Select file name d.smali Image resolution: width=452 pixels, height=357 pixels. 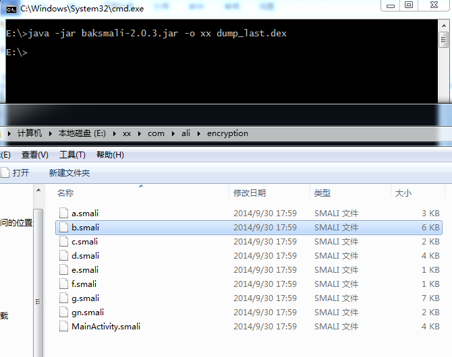click(x=85, y=256)
